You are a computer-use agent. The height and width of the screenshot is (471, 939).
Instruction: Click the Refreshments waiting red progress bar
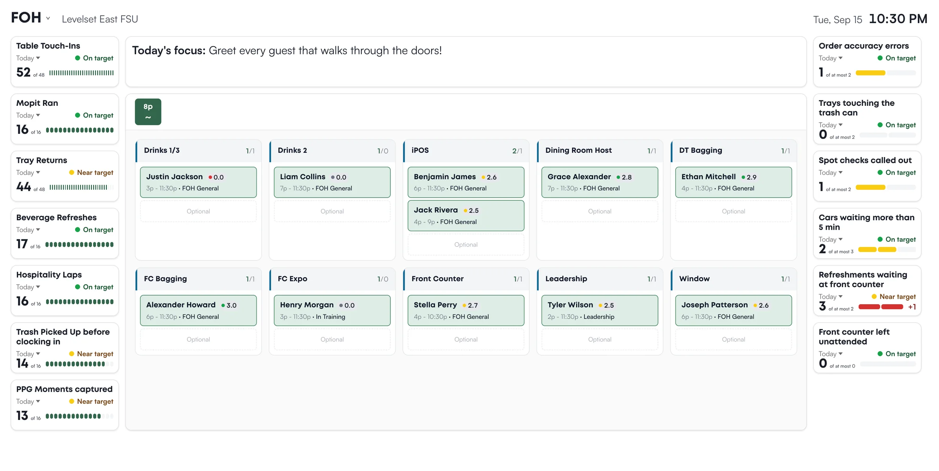(x=881, y=307)
